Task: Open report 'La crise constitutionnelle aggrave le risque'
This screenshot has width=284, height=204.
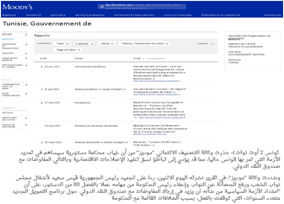Action: click(x=159, y=73)
